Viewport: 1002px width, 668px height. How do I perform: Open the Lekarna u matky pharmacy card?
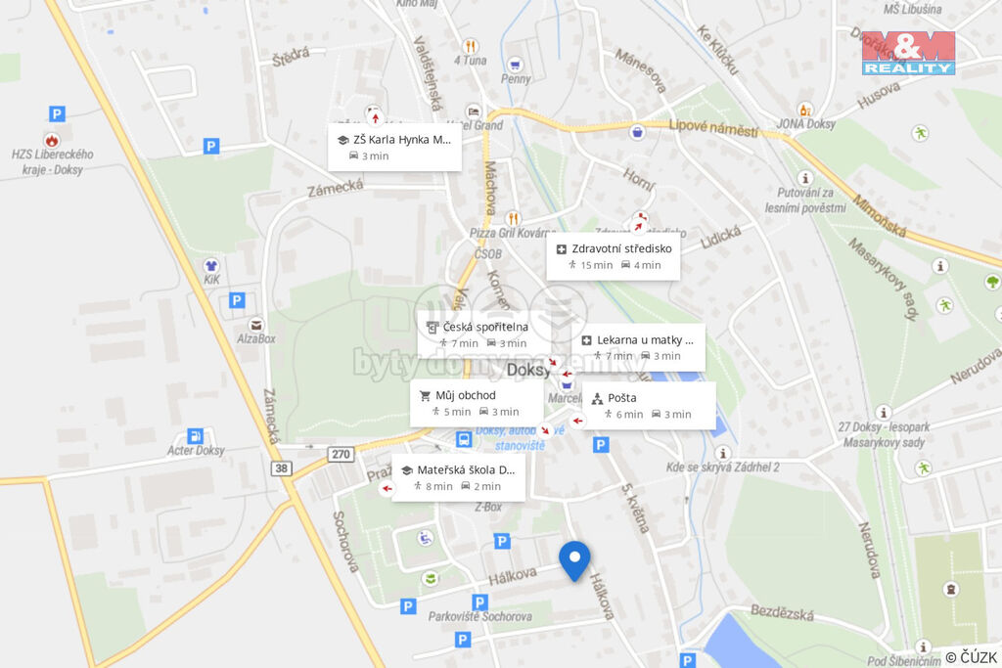pyautogui.click(x=638, y=347)
